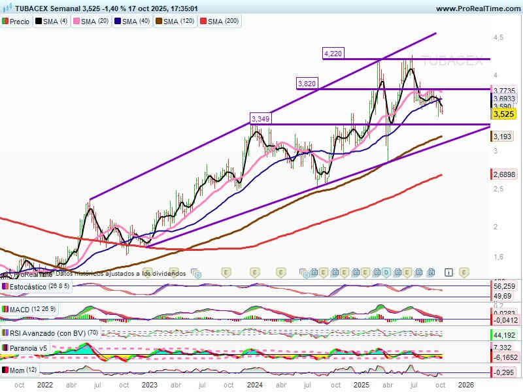Select the rightmost E event marker
The width and height of the screenshot is (523, 392).
464,271
